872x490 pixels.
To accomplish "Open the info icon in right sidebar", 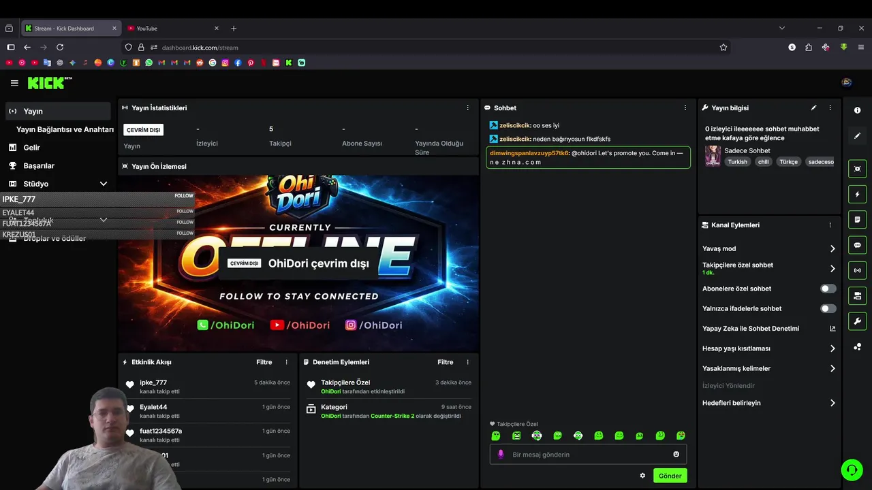I will [857, 110].
